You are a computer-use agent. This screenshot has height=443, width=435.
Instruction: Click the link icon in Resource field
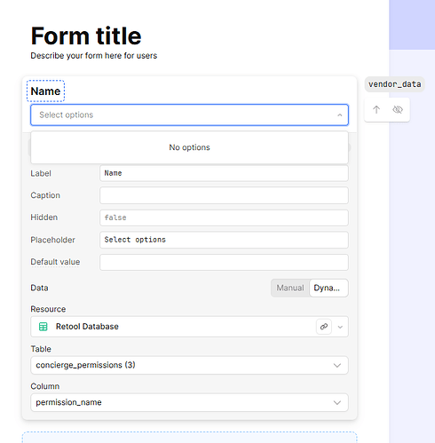tap(324, 327)
